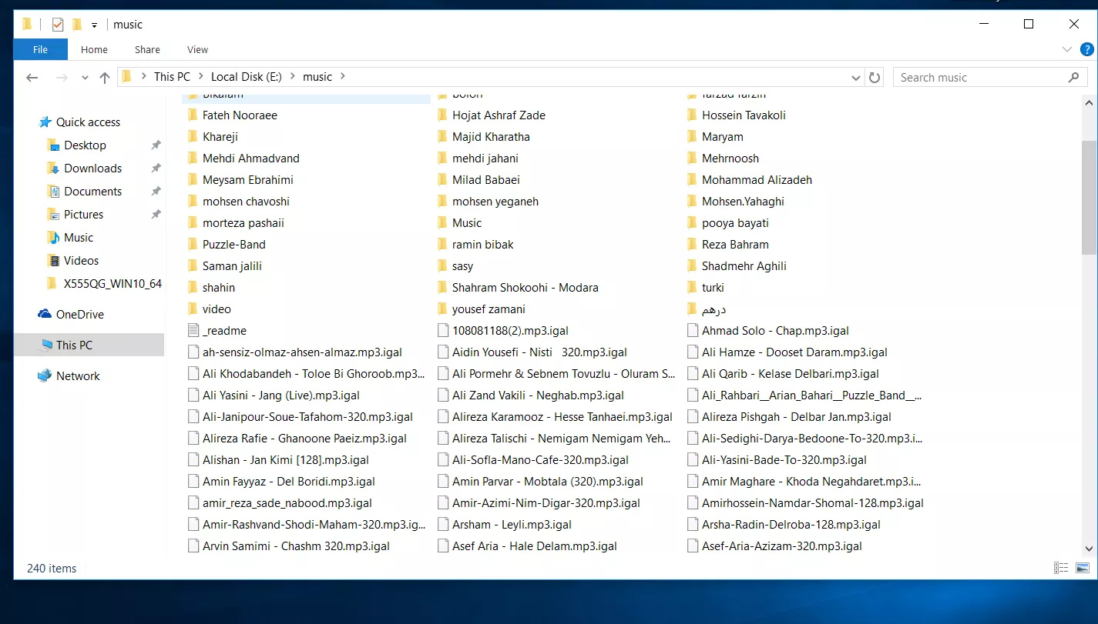The image size is (1098, 624).
Task: Select the 108081188(2).mp3.igal file icon
Action: [442, 330]
